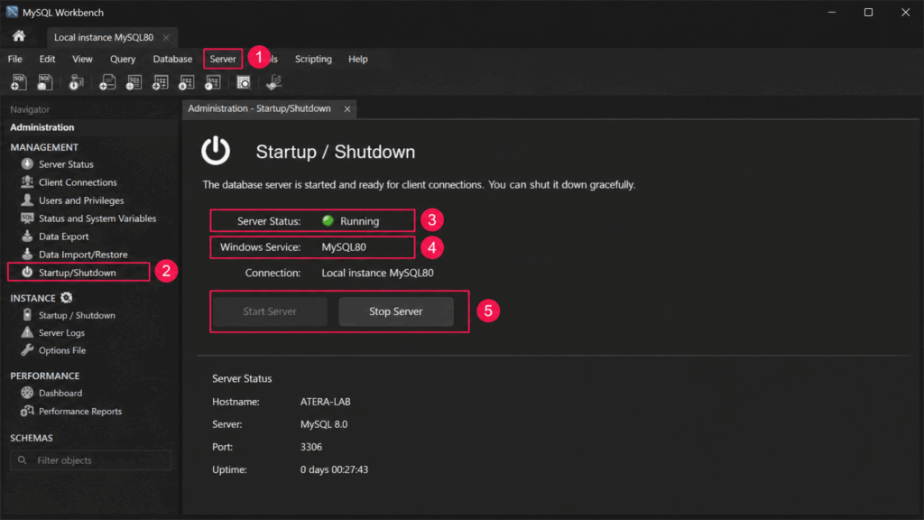Viewport: 924px width, 520px height.
Task: Open the Edit menu
Action: (x=47, y=59)
